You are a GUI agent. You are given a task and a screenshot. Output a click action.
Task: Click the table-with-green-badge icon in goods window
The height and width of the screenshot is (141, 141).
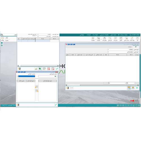(129, 88)
